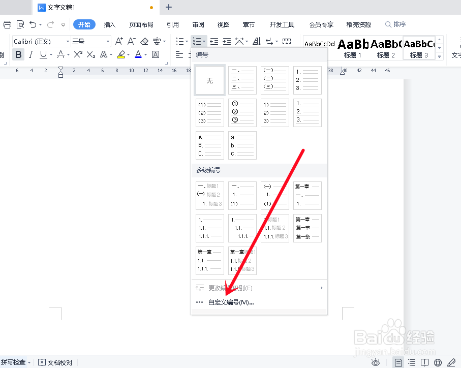The image size is (461, 368).
Task: Select the ① ② ③ circled numbering style
Action: tap(242, 112)
